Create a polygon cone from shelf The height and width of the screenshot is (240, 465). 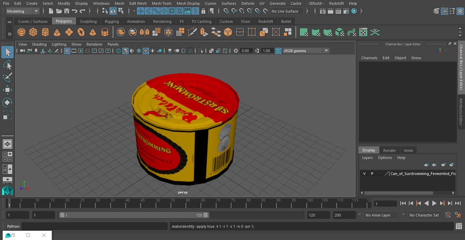57,32
